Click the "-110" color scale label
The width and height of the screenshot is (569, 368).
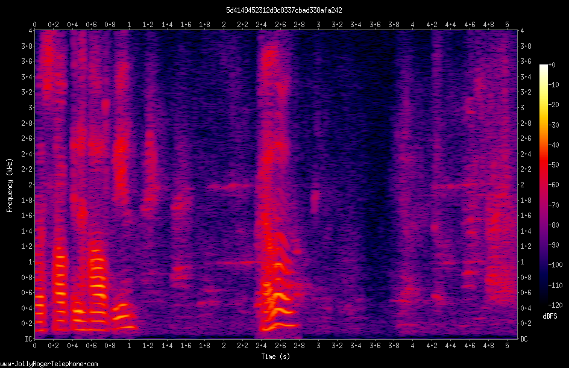coord(556,285)
